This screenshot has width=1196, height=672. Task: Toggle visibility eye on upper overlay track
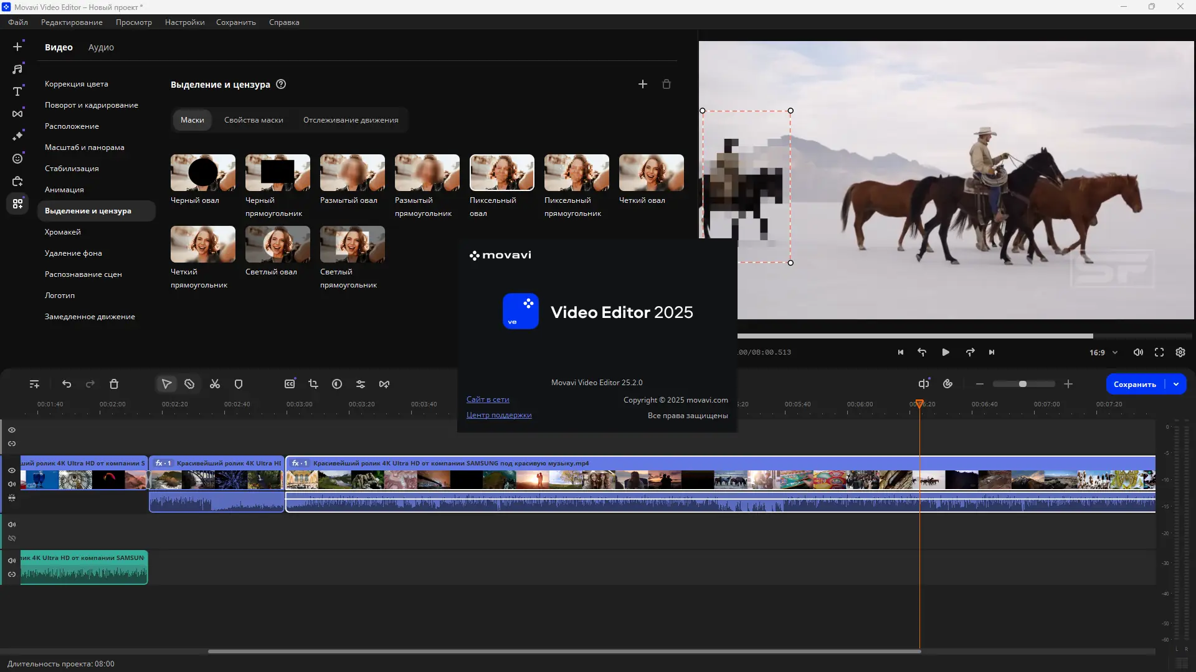point(12,430)
